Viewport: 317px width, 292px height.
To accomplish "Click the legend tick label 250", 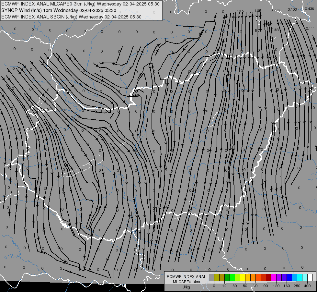I will [297, 286].
